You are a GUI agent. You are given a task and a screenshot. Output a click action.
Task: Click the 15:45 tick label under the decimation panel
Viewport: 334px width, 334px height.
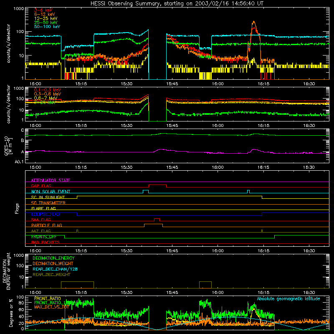[x=172, y=293]
